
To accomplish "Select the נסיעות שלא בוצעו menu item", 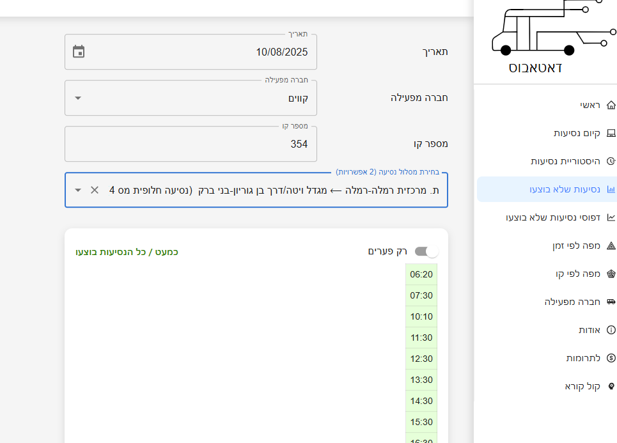I will (564, 189).
